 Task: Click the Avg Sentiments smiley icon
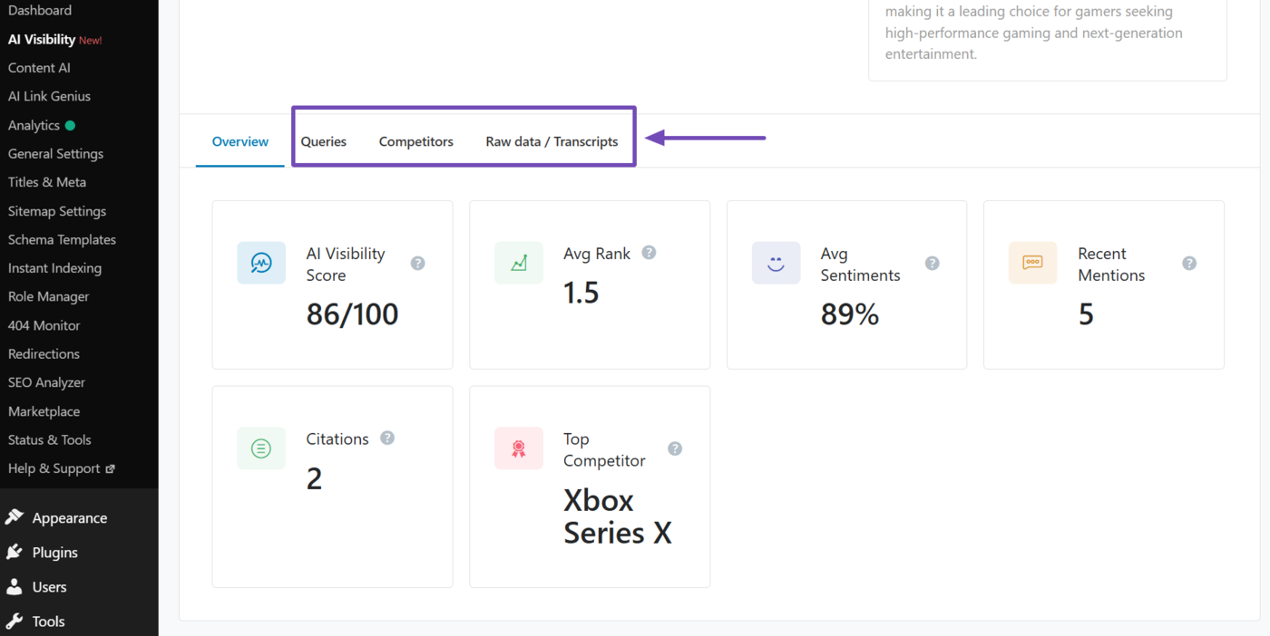776,263
